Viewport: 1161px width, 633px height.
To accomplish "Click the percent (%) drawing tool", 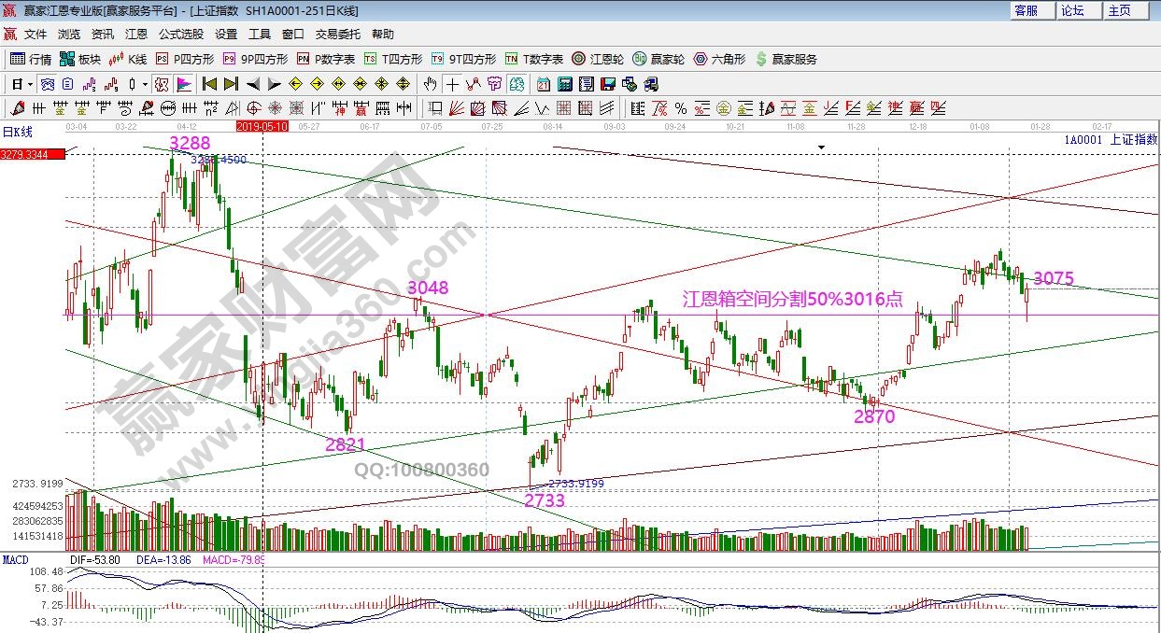I will 680,107.
